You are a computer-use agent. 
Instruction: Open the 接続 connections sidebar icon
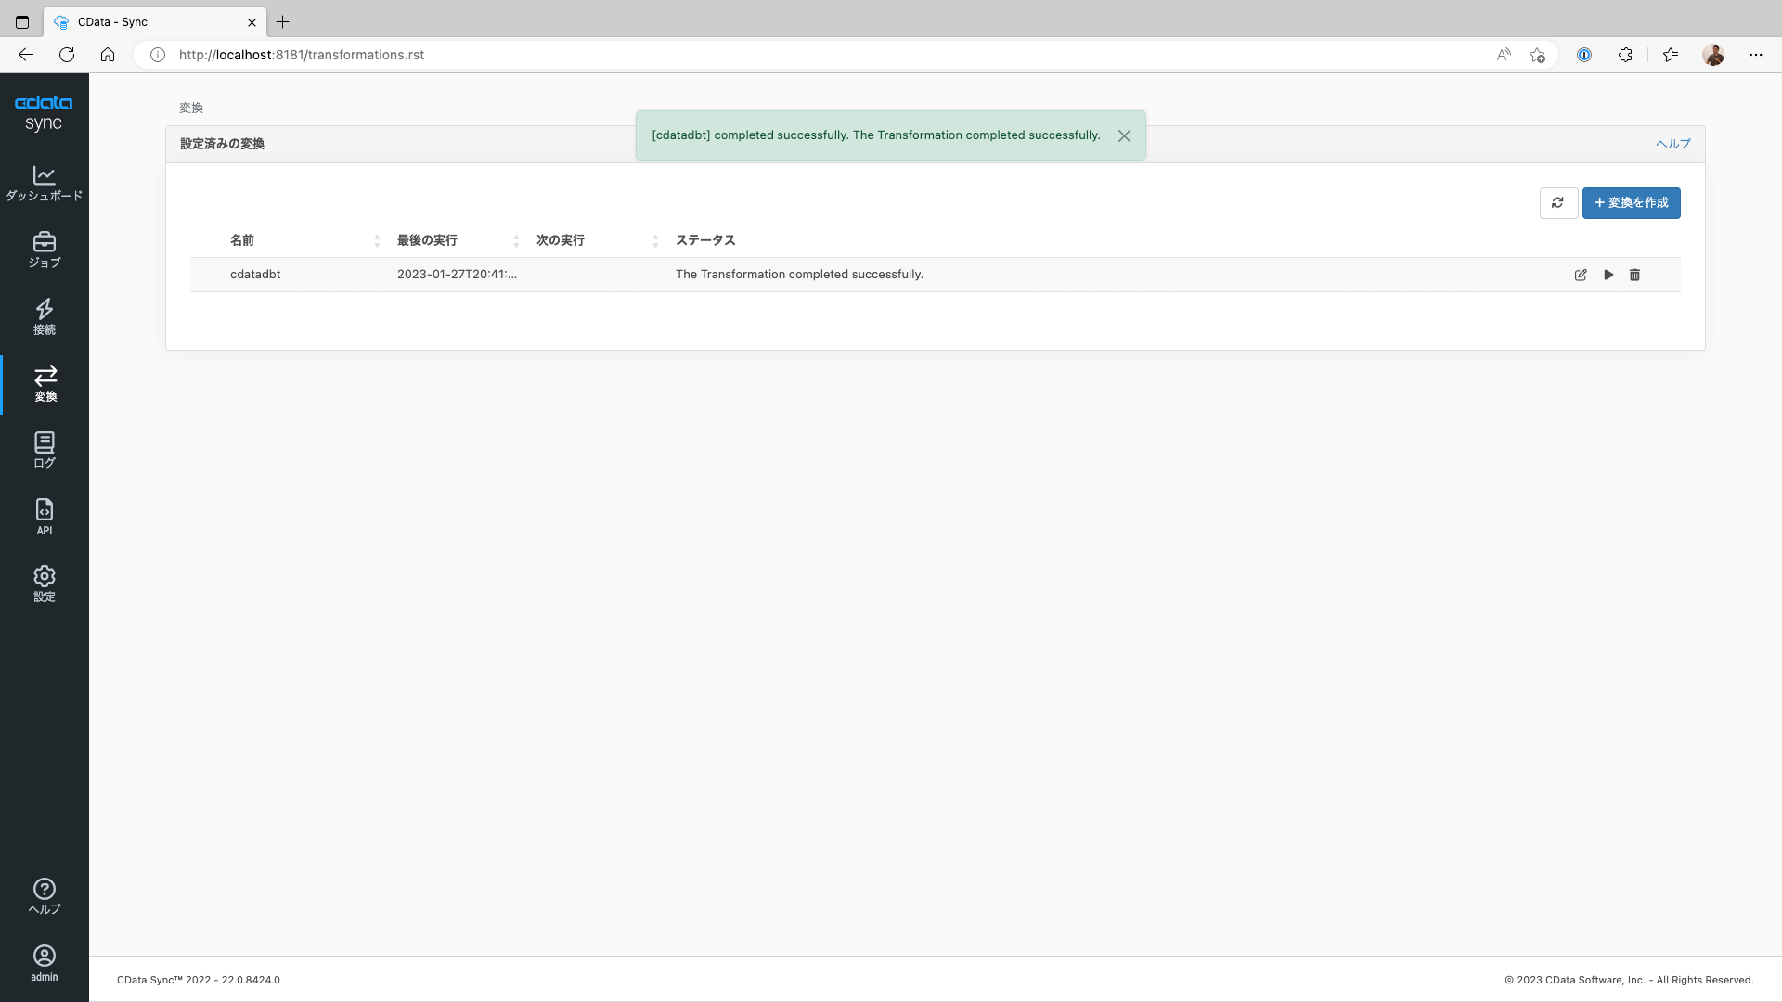44,316
